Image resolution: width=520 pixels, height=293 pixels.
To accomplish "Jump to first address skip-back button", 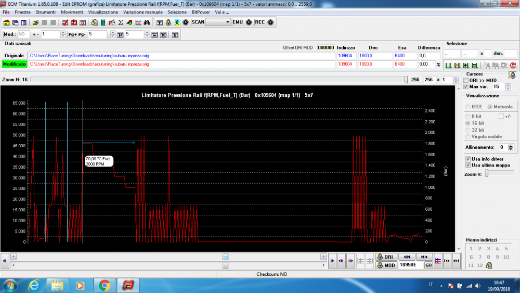I will 447,261.
